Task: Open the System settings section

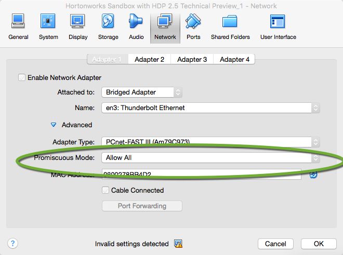Action: 48,28
